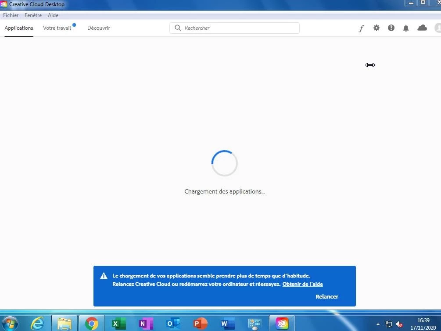441x331 pixels.
Task: Open the Fenêtre menu
Action: tap(33, 15)
